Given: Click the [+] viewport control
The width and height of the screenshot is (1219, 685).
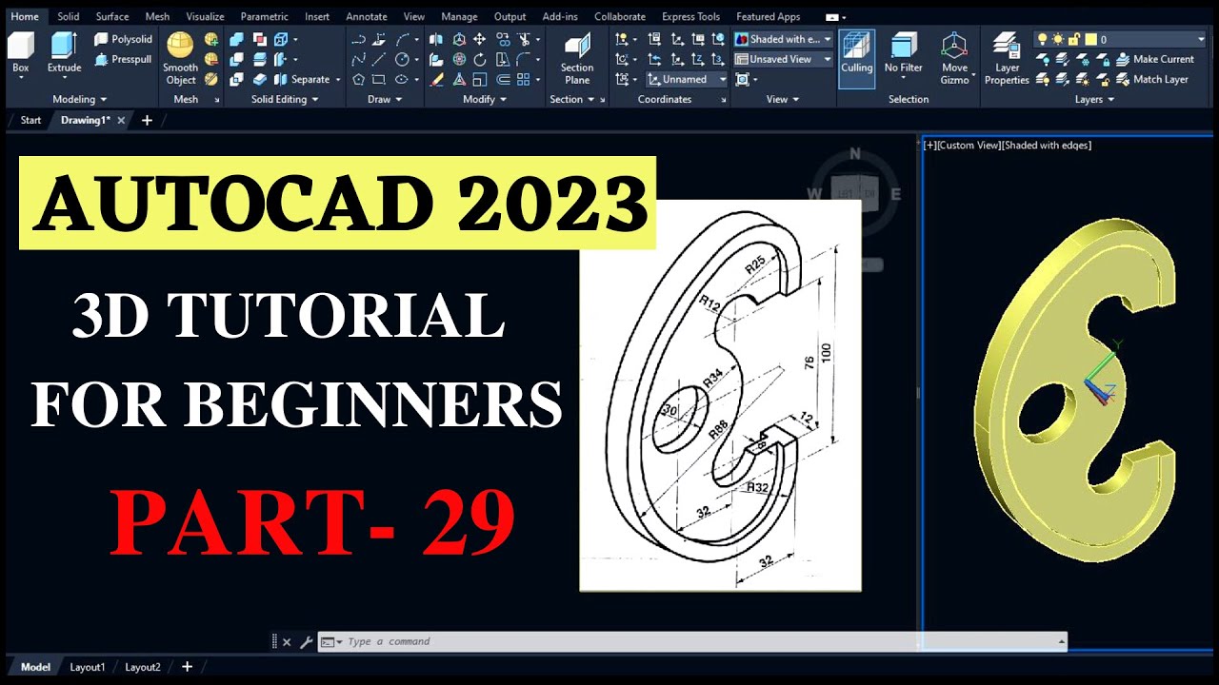Looking at the screenshot, I should pyautogui.click(x=931, y=146).
